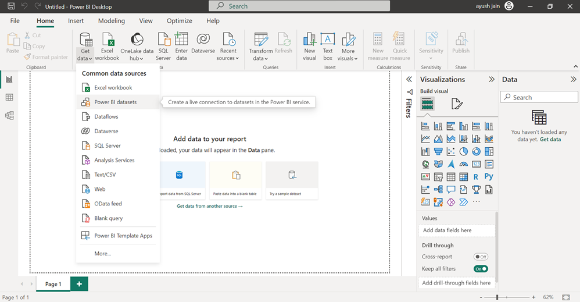The image size is (580, 302).
Task: Select the Treemap visual
Action: [489, 151]
